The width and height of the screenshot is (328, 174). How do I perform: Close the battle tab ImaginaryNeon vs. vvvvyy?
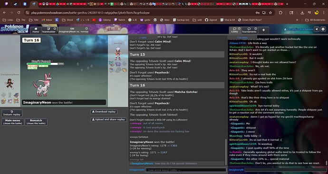coord(87,28)
